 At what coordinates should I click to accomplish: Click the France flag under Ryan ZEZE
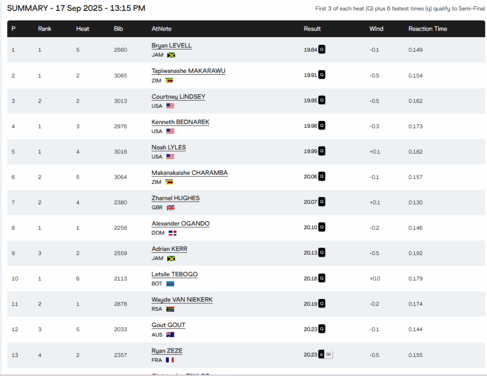170,360
